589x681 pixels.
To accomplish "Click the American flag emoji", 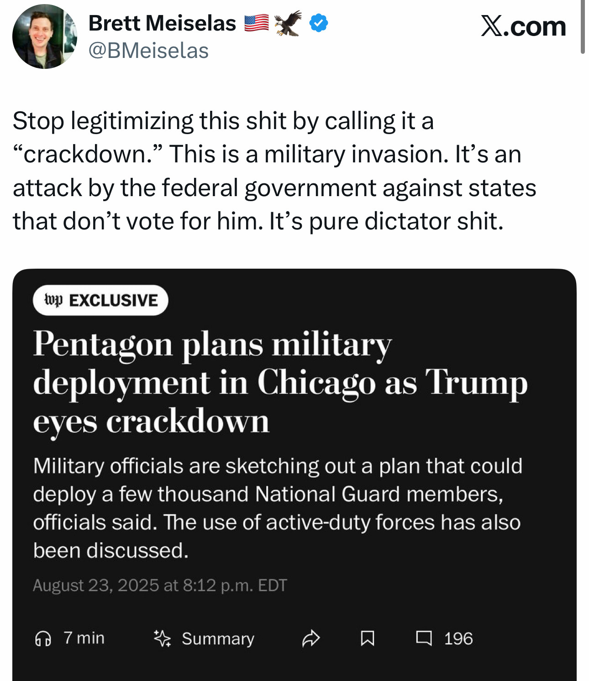I will [256, 23].
